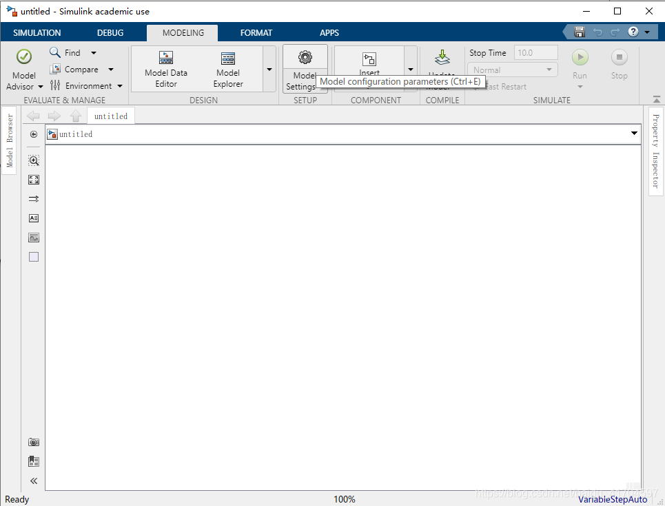Click the Zoom In palette icon

click(x=34, y=160)
